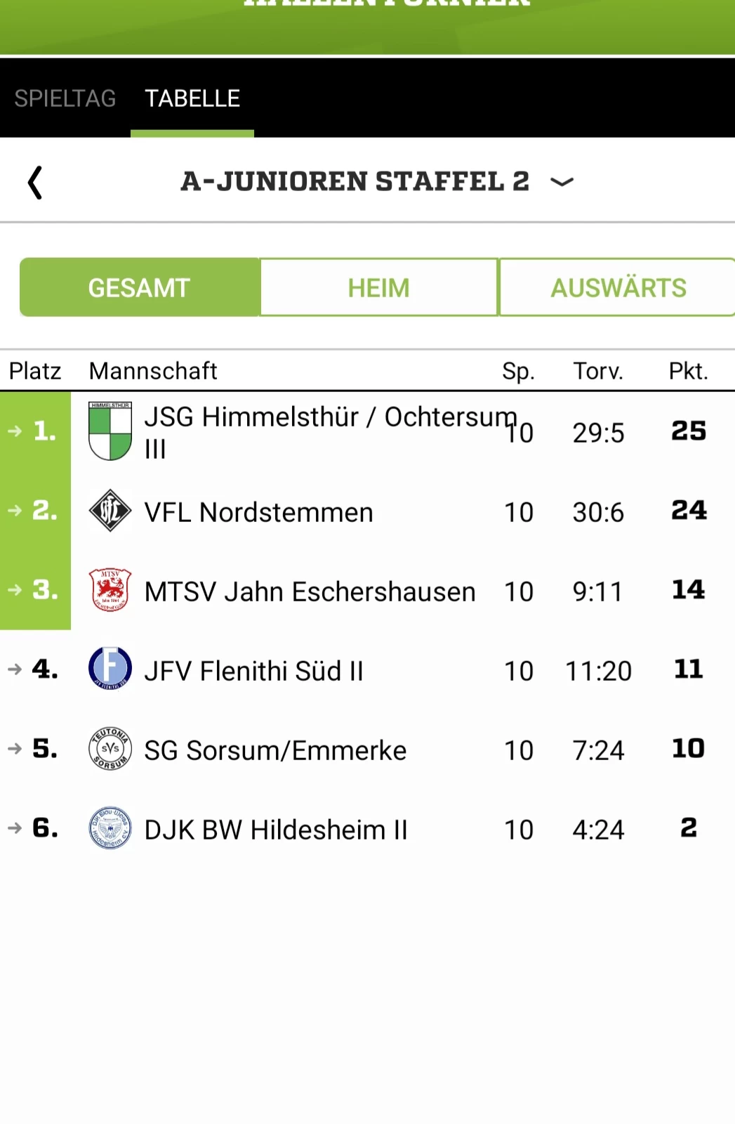
Task: Switch to the AUSWÄRTS table view
Action: (618, 287)
